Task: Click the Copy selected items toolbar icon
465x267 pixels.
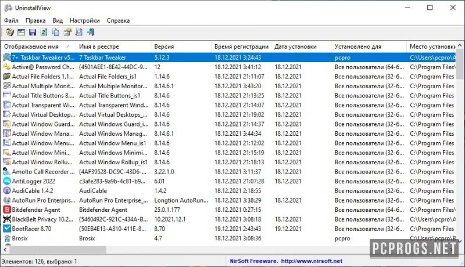Action: pyautogui.click(x=55, y=32)
